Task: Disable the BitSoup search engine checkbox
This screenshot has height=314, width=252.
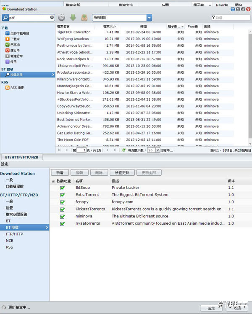Action: coord(62,188)
